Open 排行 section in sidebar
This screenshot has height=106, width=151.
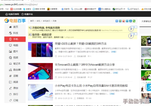(15, 94)
